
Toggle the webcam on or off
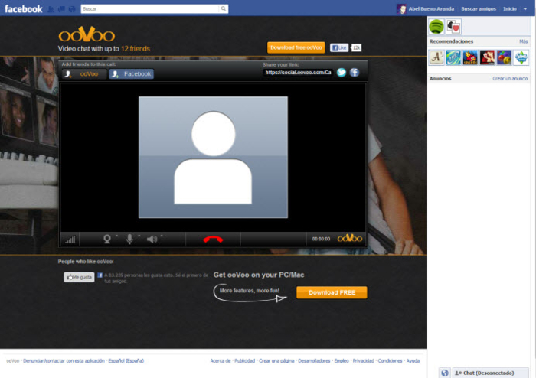click(107, 239)
